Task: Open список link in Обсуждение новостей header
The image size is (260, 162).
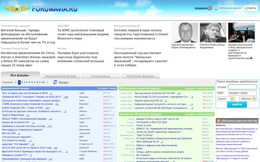Action: [x=155, y=88]
